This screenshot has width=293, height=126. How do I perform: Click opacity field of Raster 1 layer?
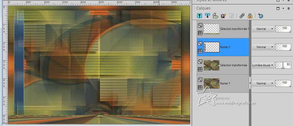(283, 83)
